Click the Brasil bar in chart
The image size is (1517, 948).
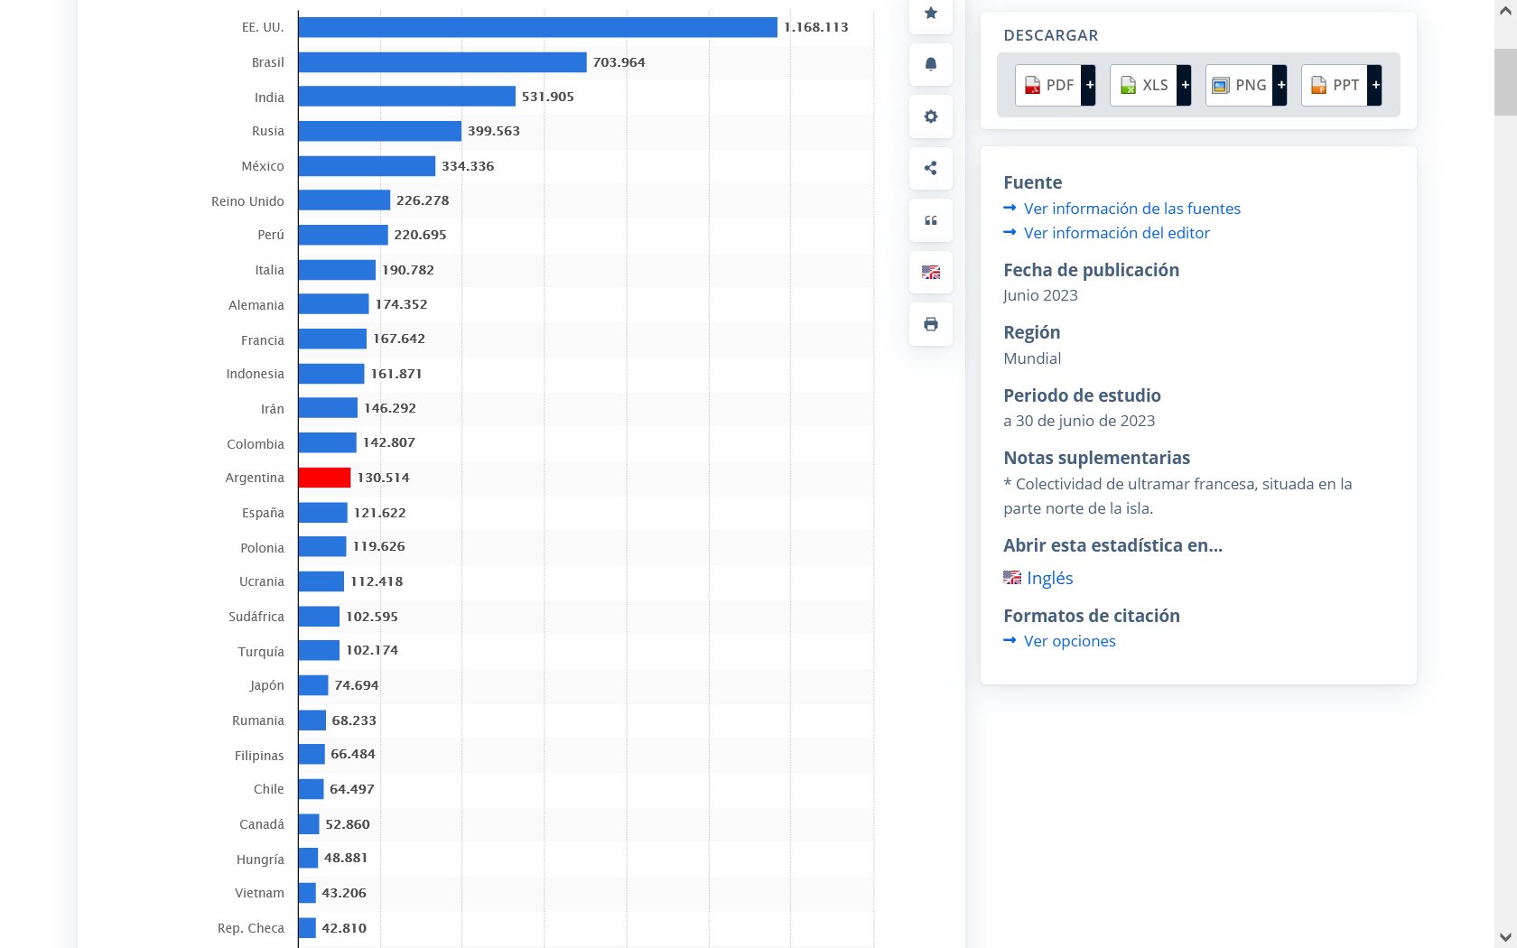pyautogui.click(x=442, y=62)
